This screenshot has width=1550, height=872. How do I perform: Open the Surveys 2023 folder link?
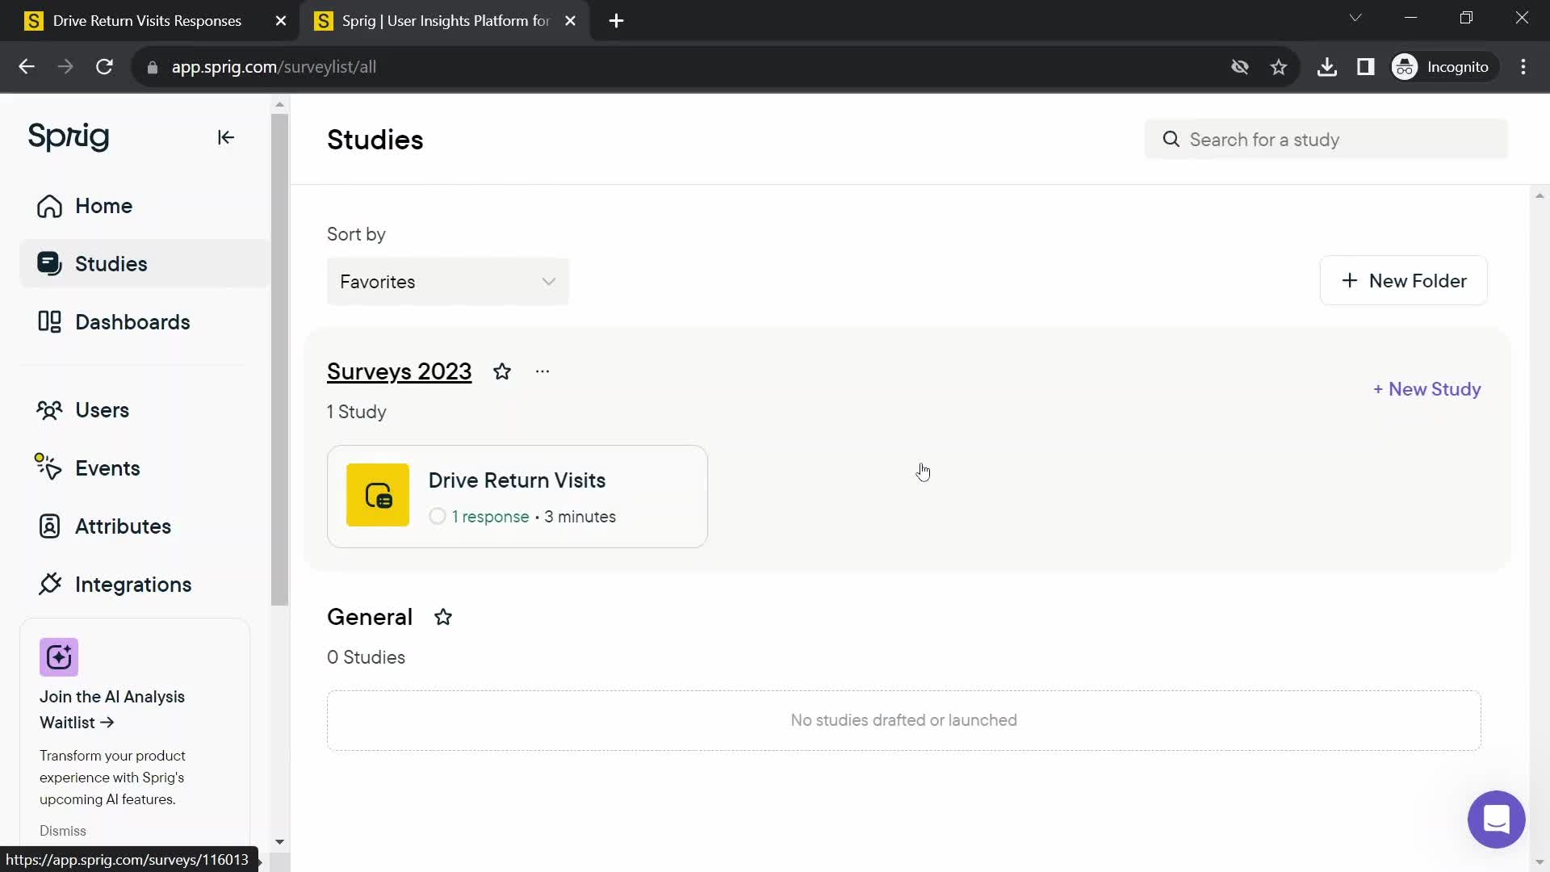tap(400, 371)
